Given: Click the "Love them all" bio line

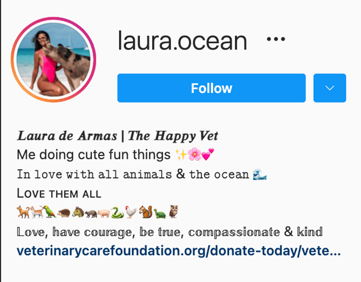Looking at the screenshot, I should tap(59, 193).
